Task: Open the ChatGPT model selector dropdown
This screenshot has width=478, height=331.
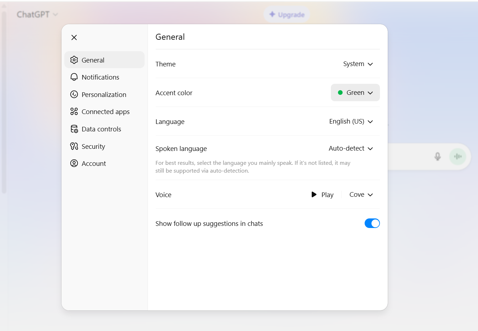Action: pos(37,15)
